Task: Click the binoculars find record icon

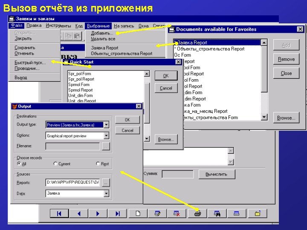Action: tap(217, 213)
